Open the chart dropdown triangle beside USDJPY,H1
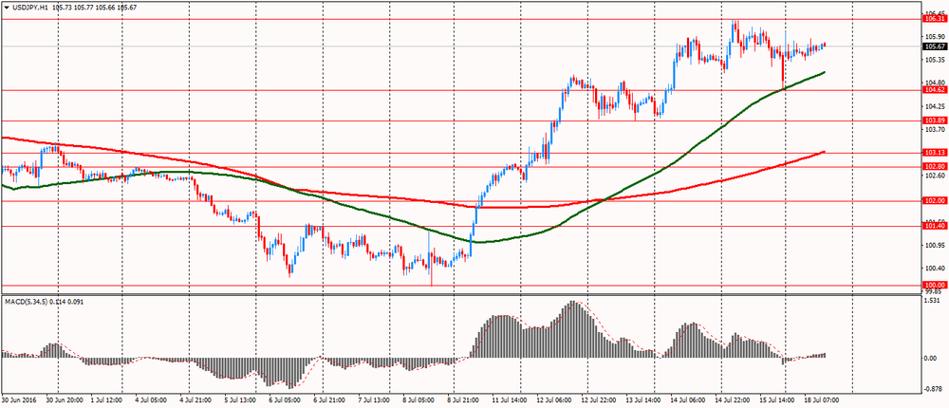 pyautogui.click(x=6, y=7)
